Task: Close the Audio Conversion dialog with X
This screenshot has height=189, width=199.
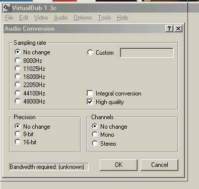Action: pos(178,29)
